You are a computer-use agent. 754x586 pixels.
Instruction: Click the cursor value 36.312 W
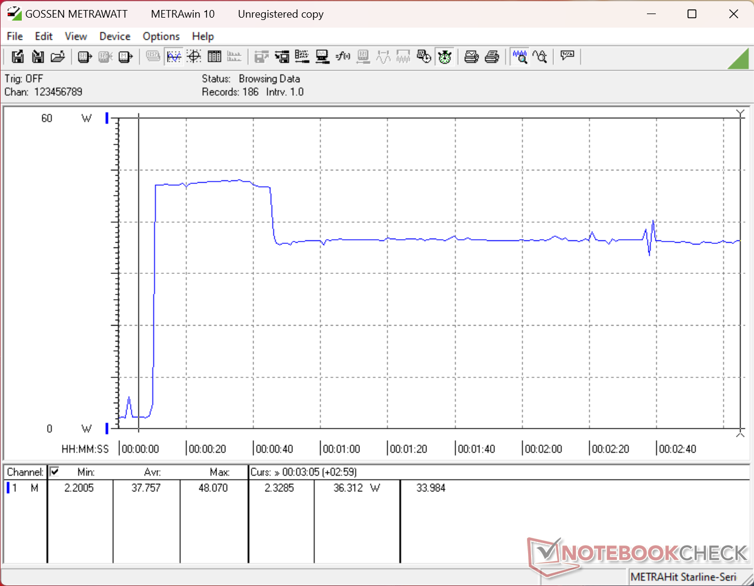pos(357,488)
